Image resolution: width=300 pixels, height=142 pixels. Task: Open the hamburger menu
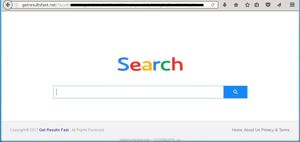coord(292,5)
